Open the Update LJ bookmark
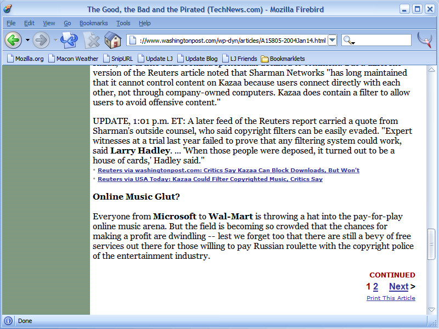Image resolution: width=439 pixels, height=329 pixels. tap(155, 59)
